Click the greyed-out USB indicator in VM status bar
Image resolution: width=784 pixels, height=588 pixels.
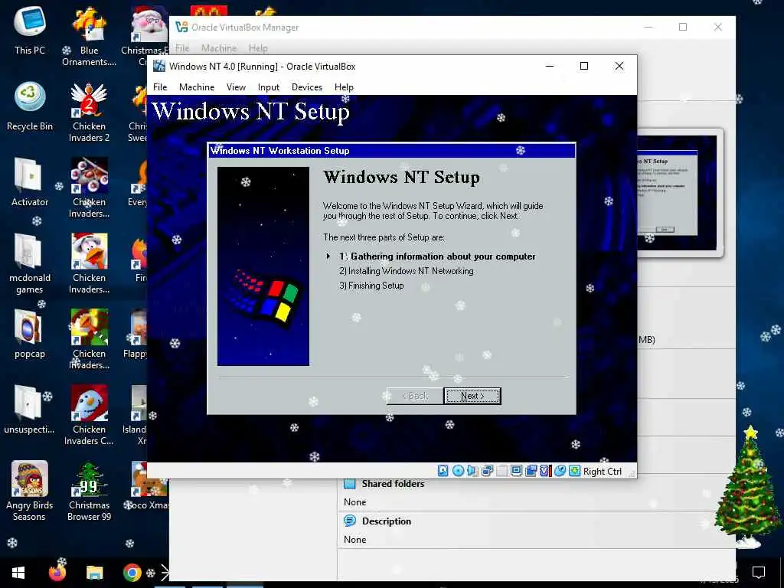point(502,471)
